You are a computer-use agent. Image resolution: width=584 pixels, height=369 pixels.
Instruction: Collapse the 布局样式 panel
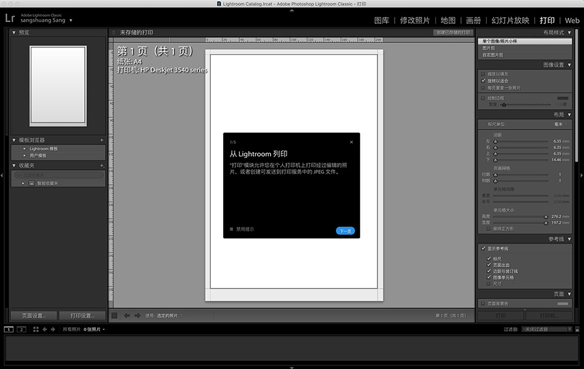tap(569, 33)
